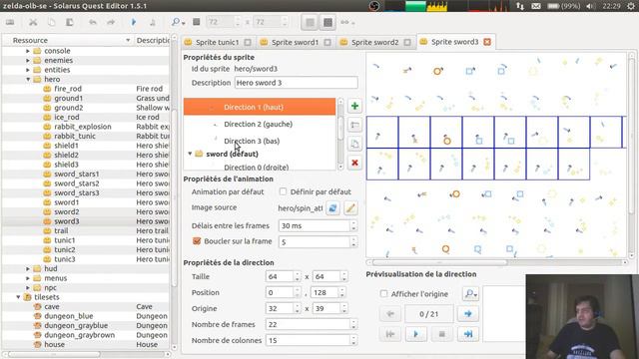This screenshot has width=639, height=359.
Task: Open the preview zoom magnifier dropdown
Action: coord(470,293)
